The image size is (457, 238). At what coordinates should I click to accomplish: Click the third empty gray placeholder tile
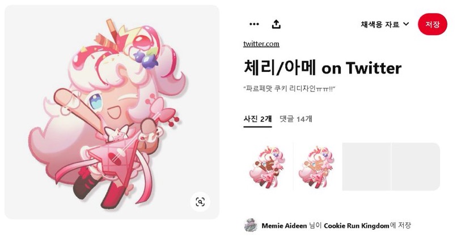point(366,167)
